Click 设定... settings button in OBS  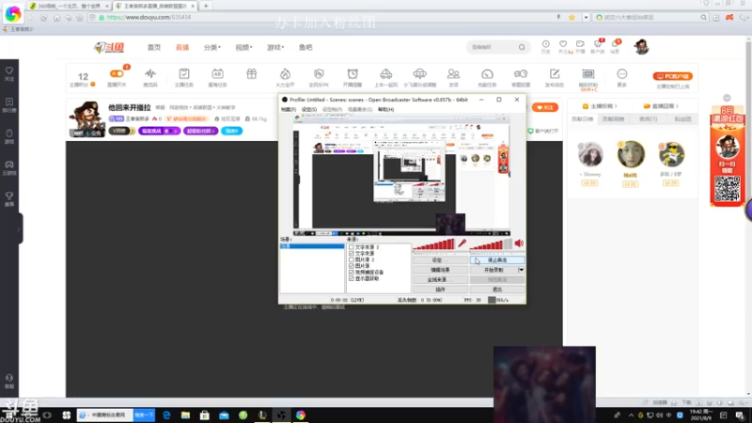(x=440, y=260)
